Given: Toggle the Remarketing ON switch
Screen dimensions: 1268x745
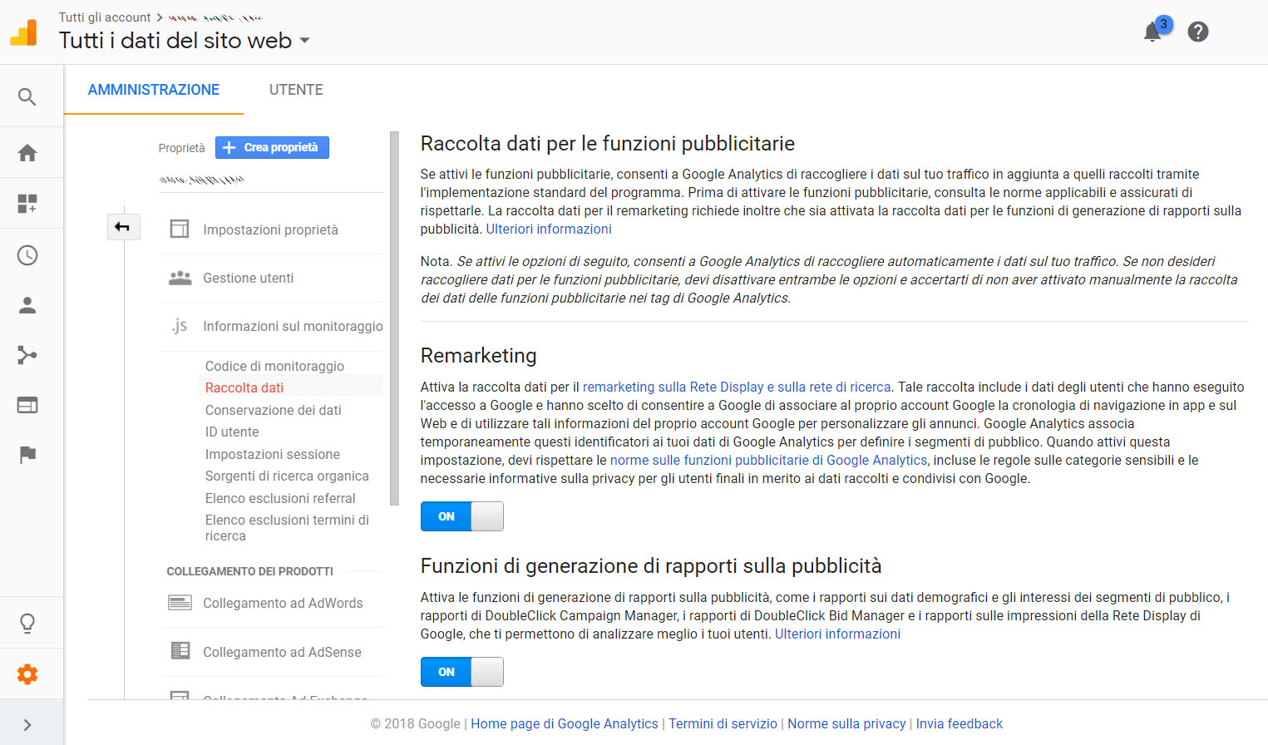Looking at the screenshot, I should tap(461, 516).
